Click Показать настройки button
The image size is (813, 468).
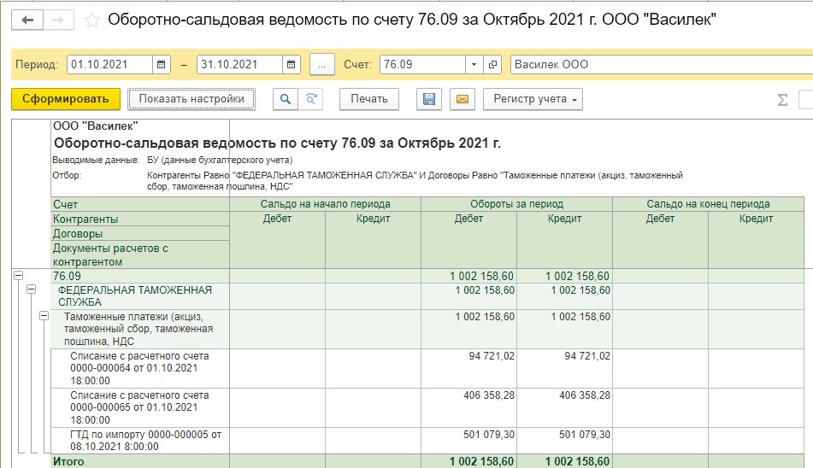[191, 99]
